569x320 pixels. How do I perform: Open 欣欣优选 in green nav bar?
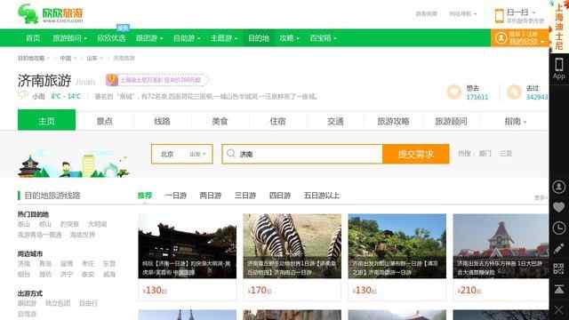coord(111,38)
